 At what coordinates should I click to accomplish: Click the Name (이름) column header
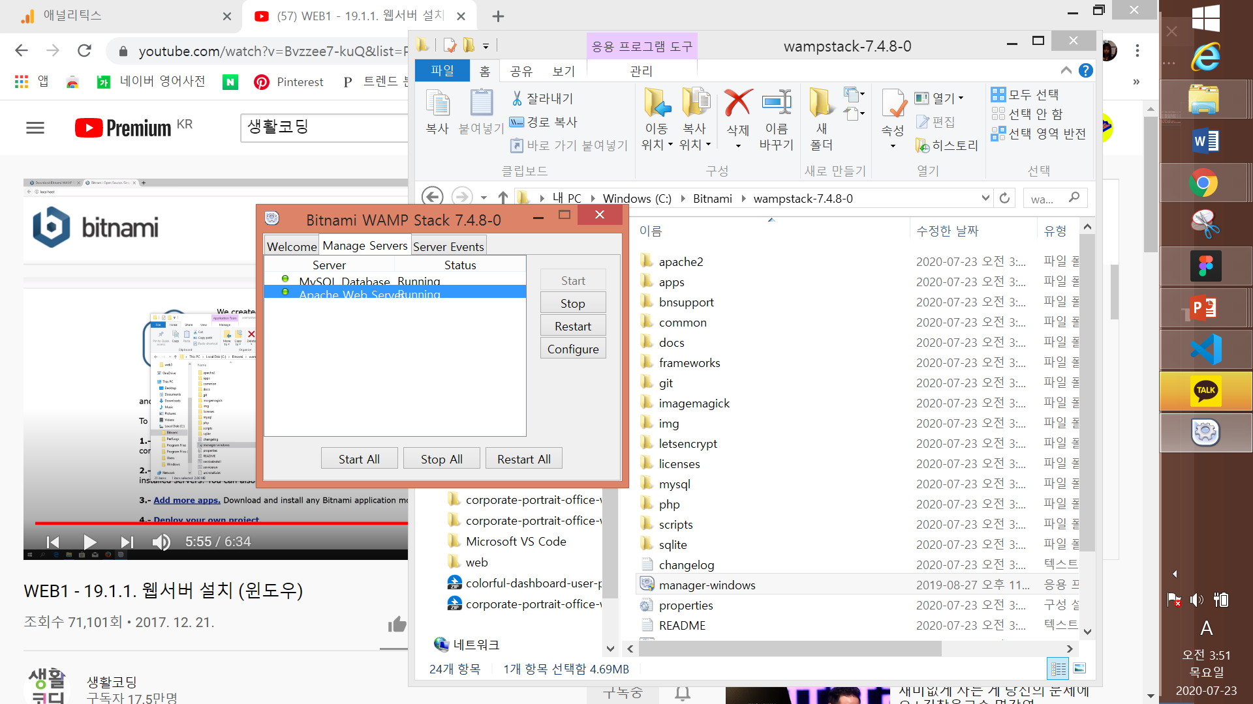pos(772,231)
